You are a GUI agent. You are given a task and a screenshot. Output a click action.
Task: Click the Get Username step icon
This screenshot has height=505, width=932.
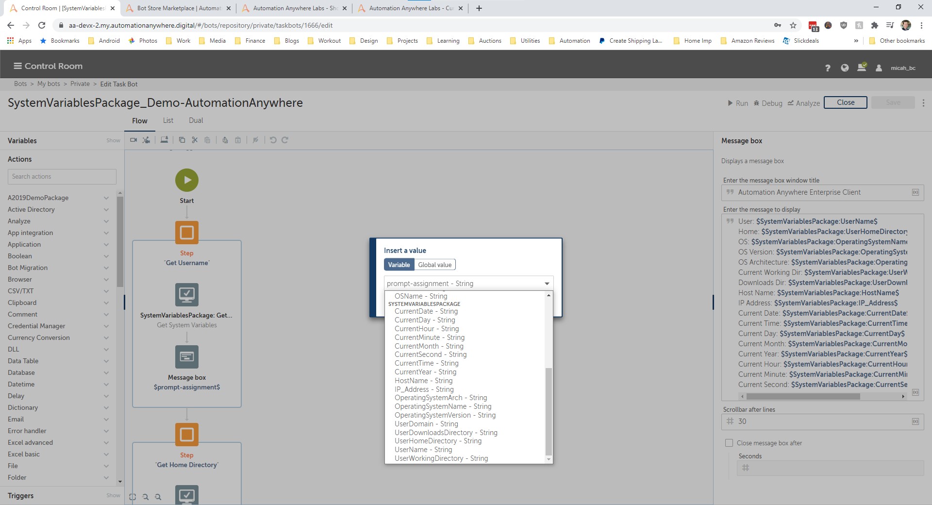coord(187,232)
